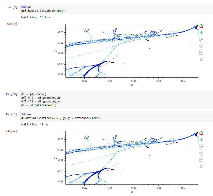Click the Bokeh logo above the first plot toolbar

pos(201,26)
